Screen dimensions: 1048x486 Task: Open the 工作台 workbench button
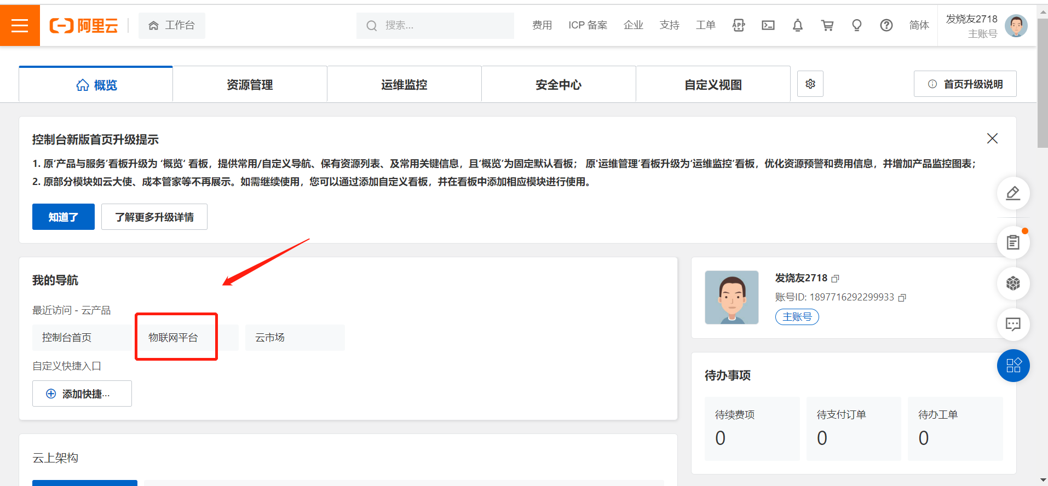point(172,25)
